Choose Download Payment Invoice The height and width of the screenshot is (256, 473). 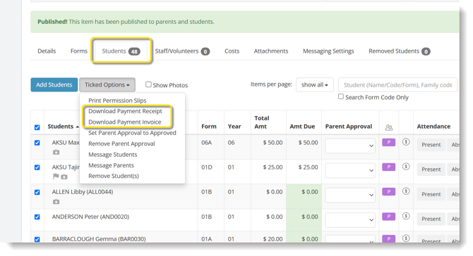(124, 122)
